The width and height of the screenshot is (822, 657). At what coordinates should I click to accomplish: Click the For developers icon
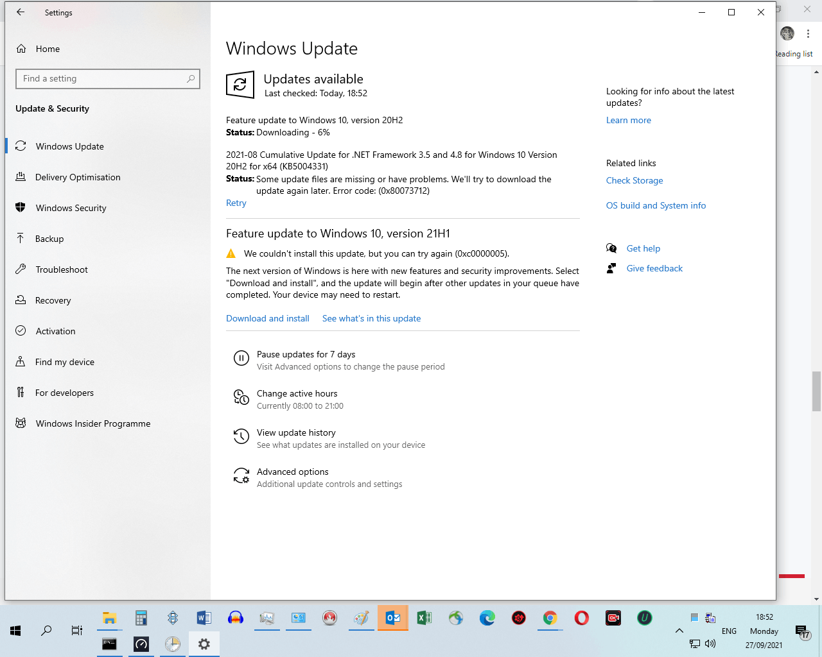point(21,393)
